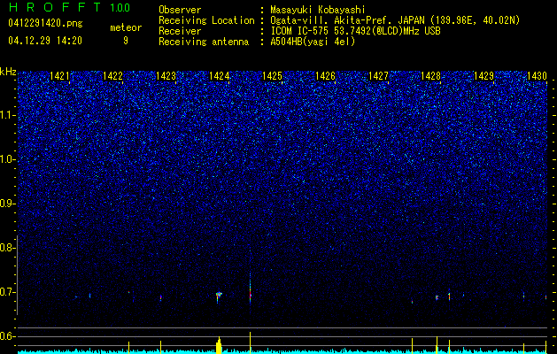Select the version number 1.0.0
The height and width of the screenshot is (354, 557).
(x=120, y=7)
